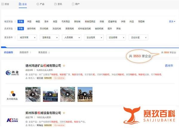Viewport: 179px width, 129px height.
Task: Filter the region by 印度尼西亚
Action: tap(90, 21)
